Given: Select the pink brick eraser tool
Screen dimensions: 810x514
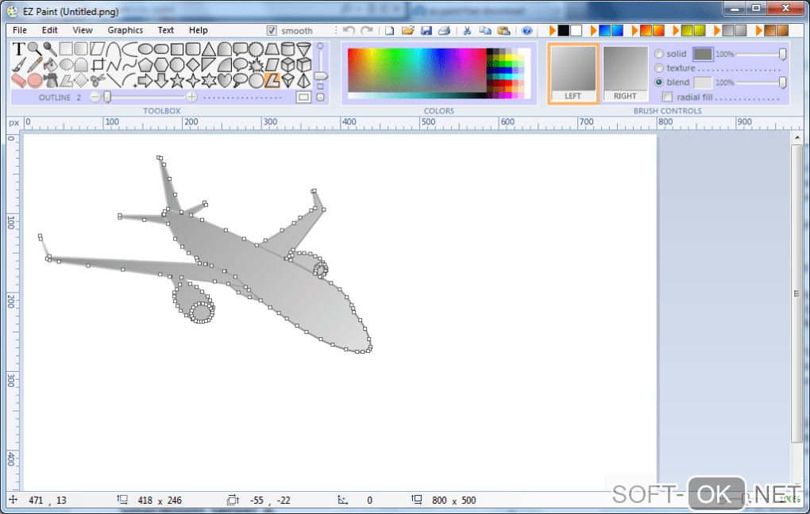Looking at the screenshot, I should click(18, 80).
